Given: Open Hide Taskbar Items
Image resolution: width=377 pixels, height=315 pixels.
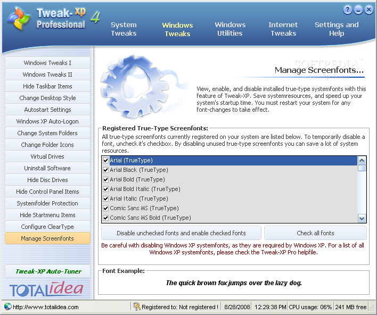Looking at the screenshot, I should (47, 86).
